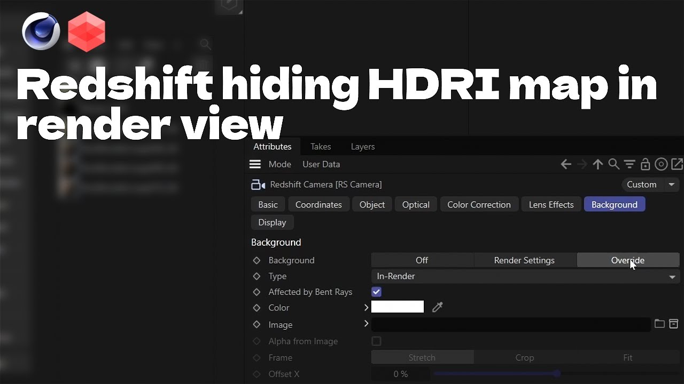Open the Coordinates tab
The height and width of the screenshot is (384, 684).
coord(318,205)
